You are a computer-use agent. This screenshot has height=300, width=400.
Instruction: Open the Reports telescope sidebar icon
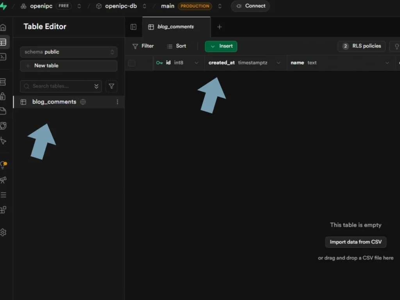(x=3, y=180)
